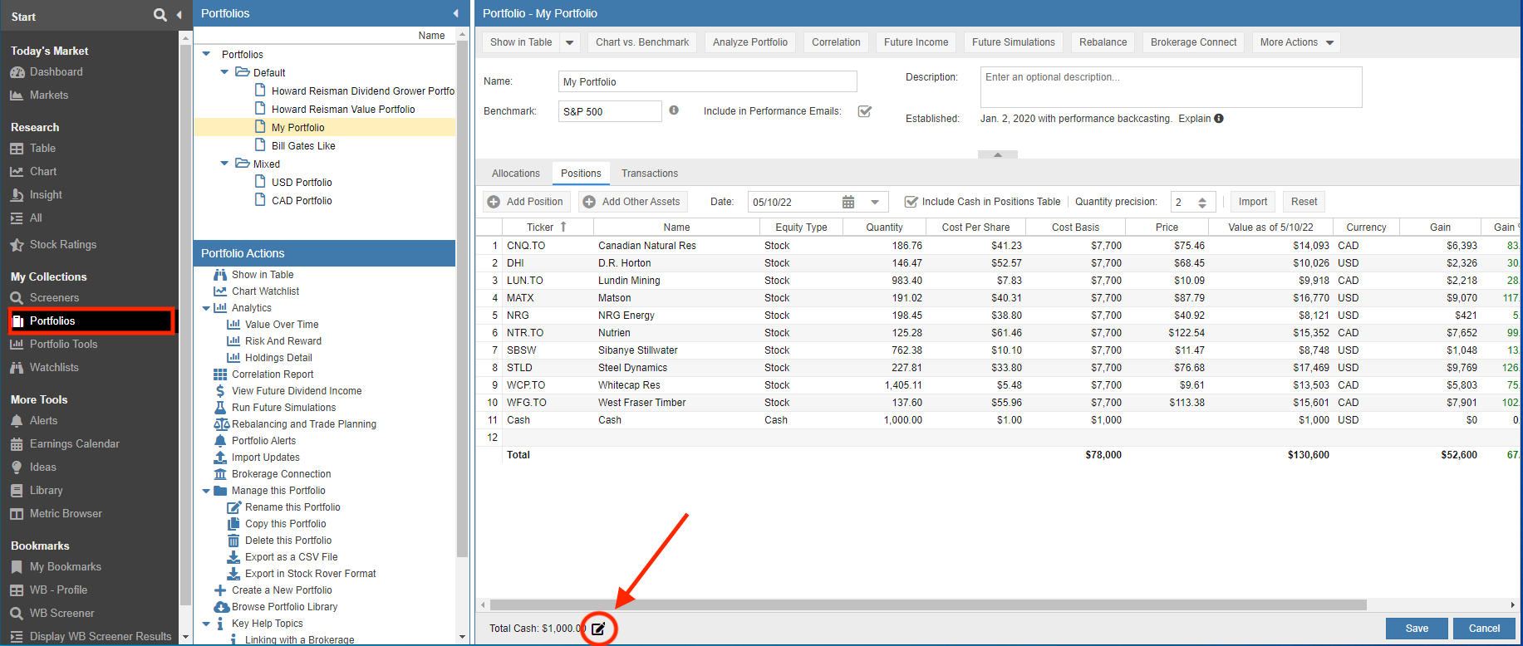Collapse the Mixed portfolio folder
The height and width of the screenshot is (646, 1523).
(x=224, y=164)
